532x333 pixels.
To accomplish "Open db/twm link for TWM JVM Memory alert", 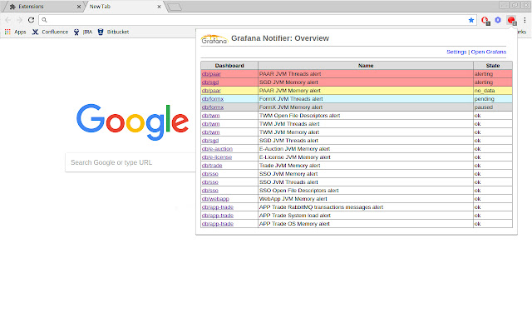I will coord(210,132).
